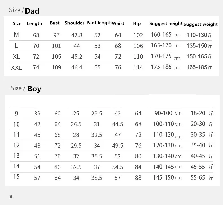Click boy size 9 row label
Screen dimensions: 223x205
coord(16,114)
